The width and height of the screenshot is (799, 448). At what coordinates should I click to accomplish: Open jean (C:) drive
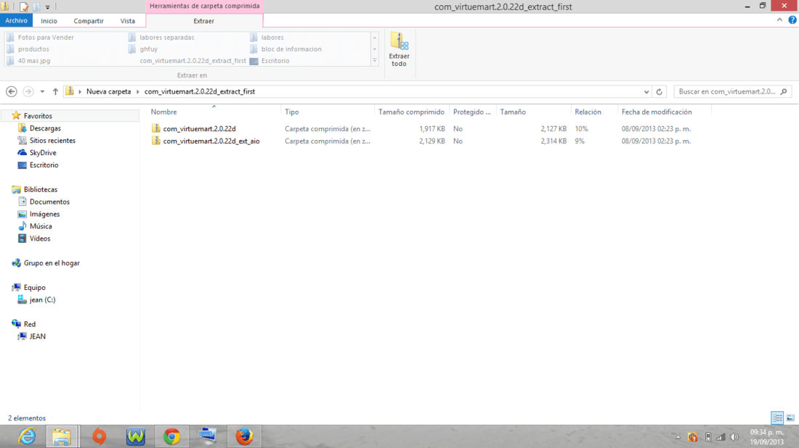42,299
